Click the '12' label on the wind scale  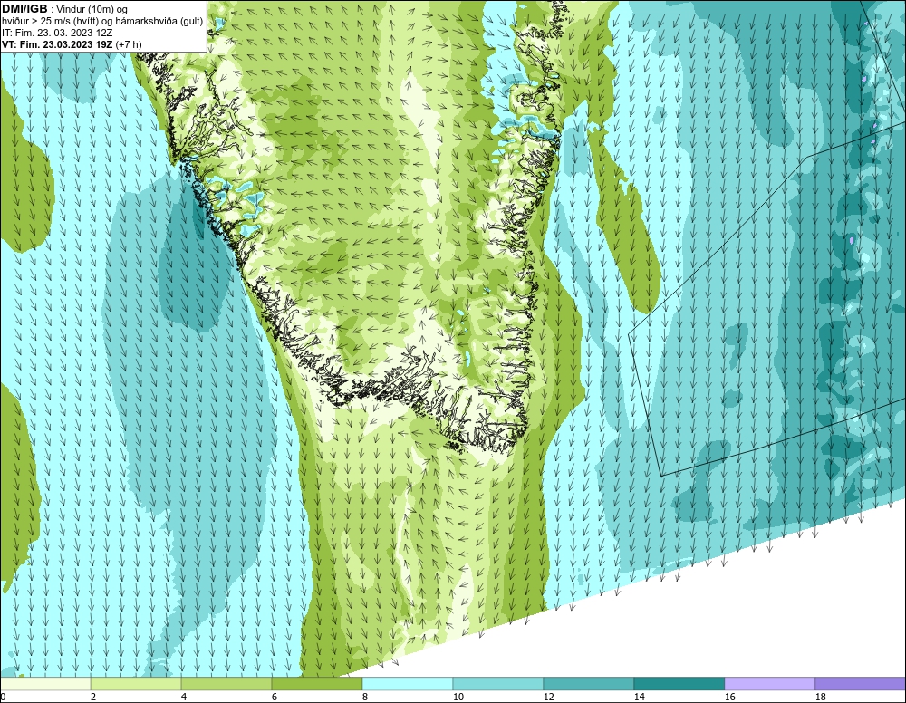(548, 697)
